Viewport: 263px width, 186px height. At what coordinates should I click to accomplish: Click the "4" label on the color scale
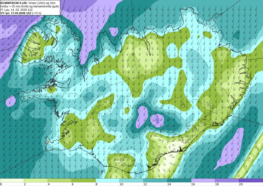[x=49, y=184]
